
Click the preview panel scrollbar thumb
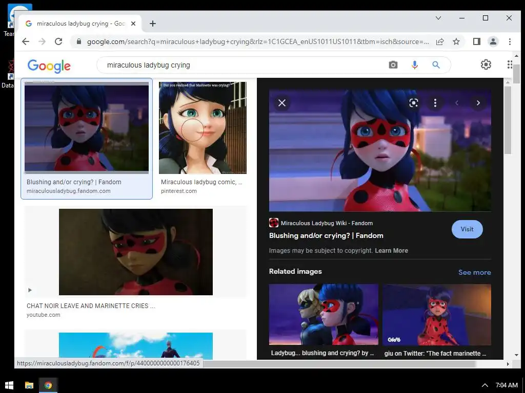(x=508, y=120)
